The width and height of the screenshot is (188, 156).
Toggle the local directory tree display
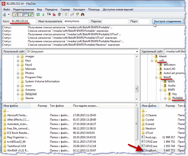tap(20, 14)
